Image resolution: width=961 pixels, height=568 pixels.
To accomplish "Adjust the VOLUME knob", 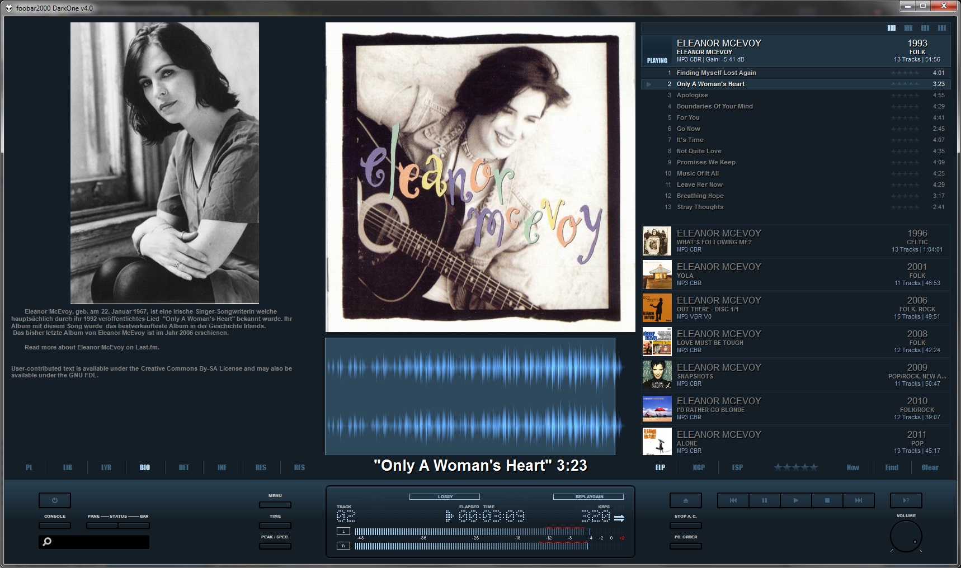I will coord(906,536).
